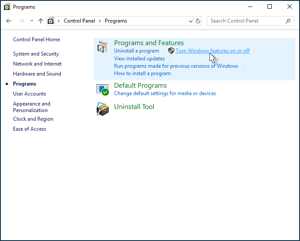Open the Default Programs heading
Image resolution: width=300 pixels, height=241 pixels.
point(140,86)
